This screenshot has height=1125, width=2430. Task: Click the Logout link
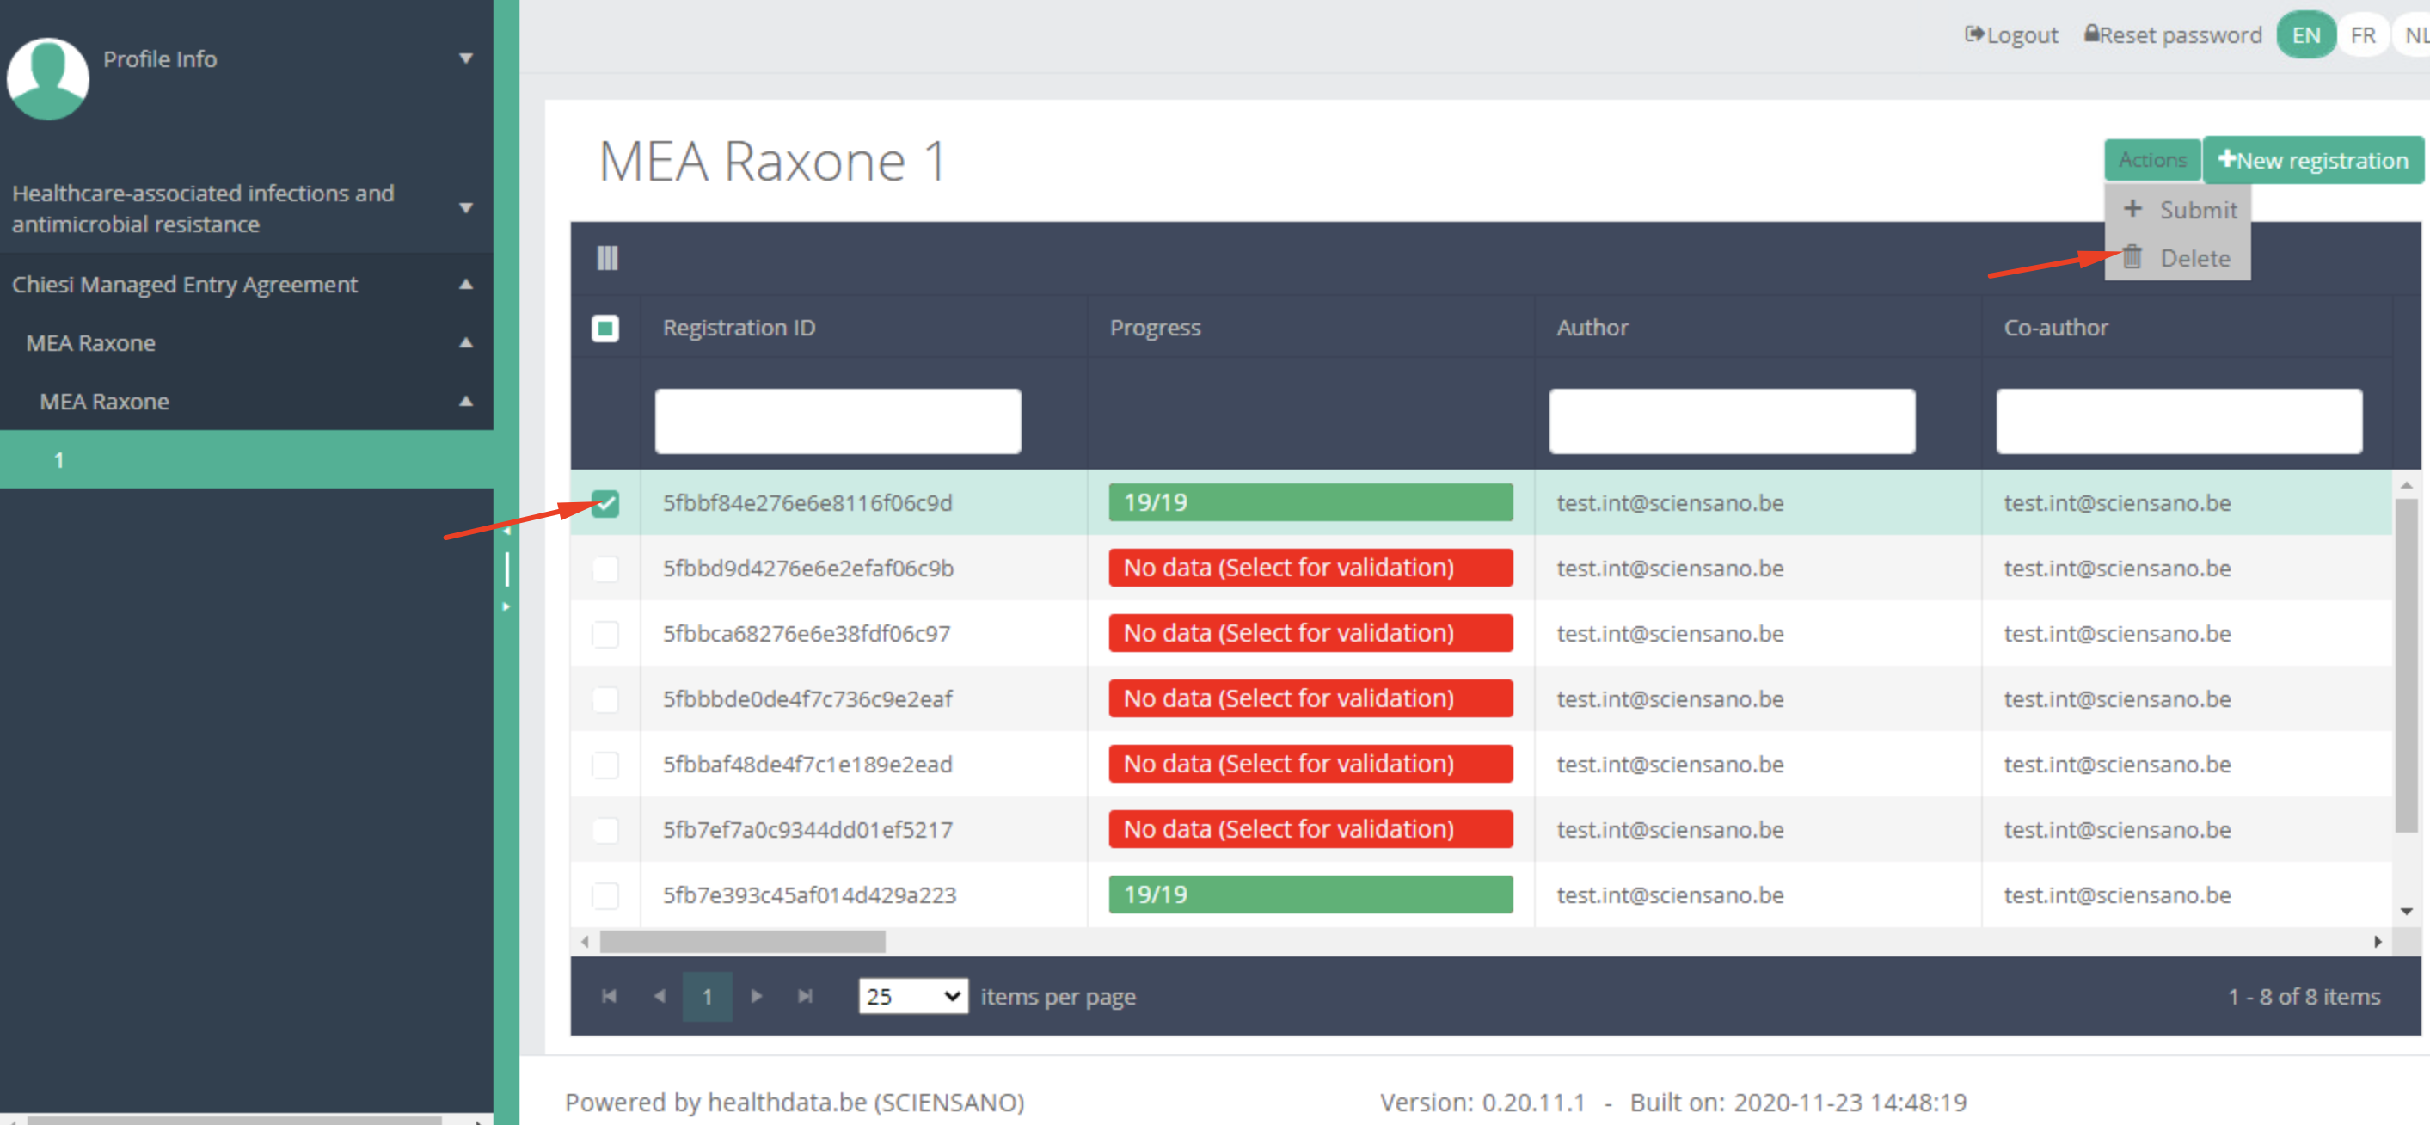[x=2011, y=35]
